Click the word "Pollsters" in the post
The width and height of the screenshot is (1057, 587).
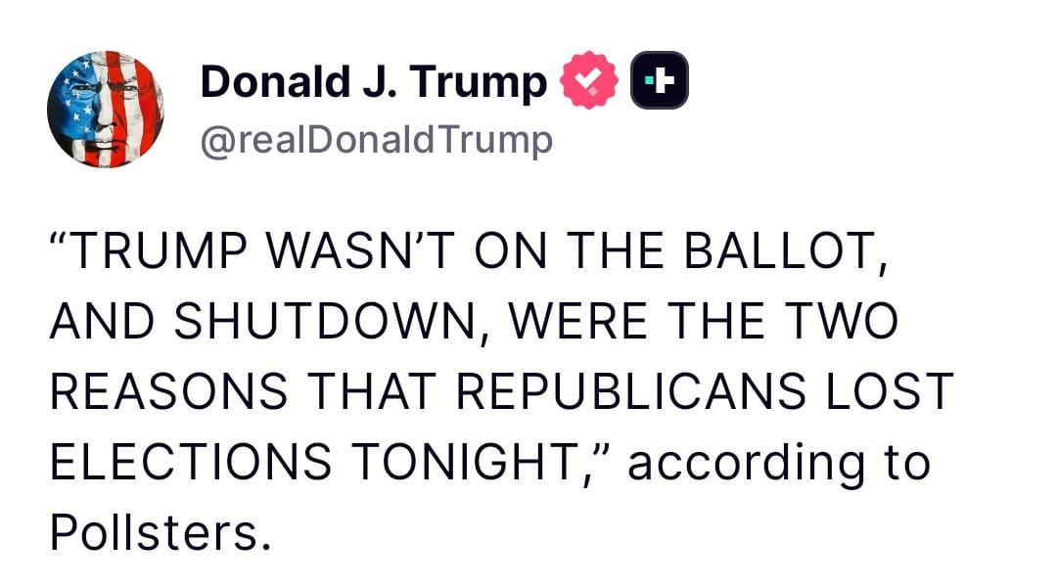tap(154, 528)
